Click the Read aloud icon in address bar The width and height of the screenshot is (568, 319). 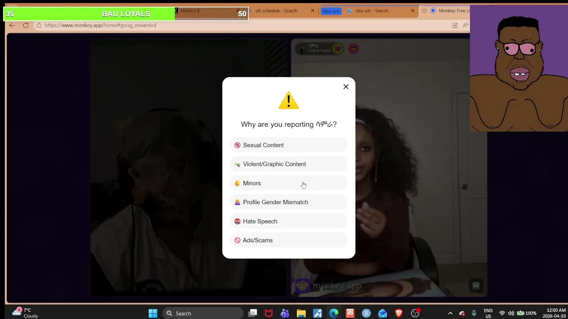465,25
